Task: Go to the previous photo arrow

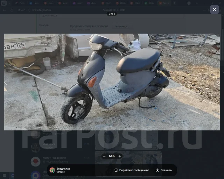Action: (x=6, y=82)
